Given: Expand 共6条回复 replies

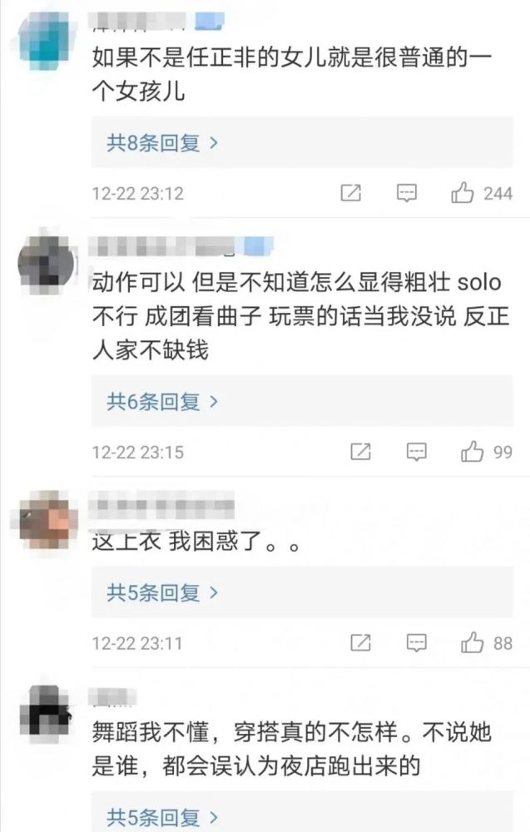Looking at the screenshot, I should (302, 402).
